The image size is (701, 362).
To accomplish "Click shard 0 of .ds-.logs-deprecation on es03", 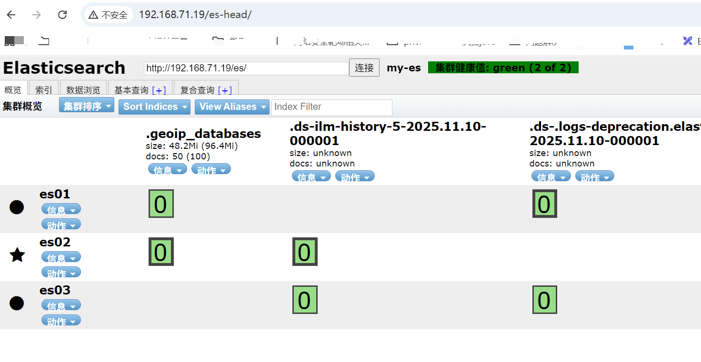I will [x=545, y=300].
